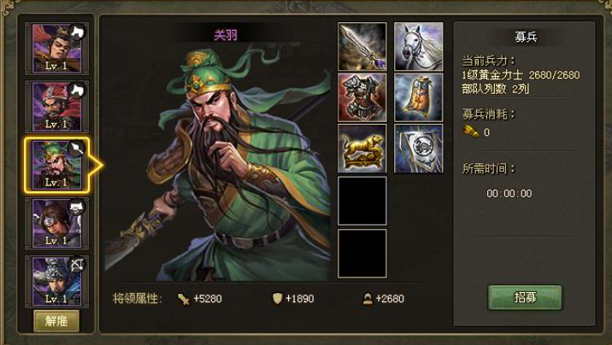Select the white horse mount slot
This screenshot has width=612, height=345.
[x=419, y=46]
